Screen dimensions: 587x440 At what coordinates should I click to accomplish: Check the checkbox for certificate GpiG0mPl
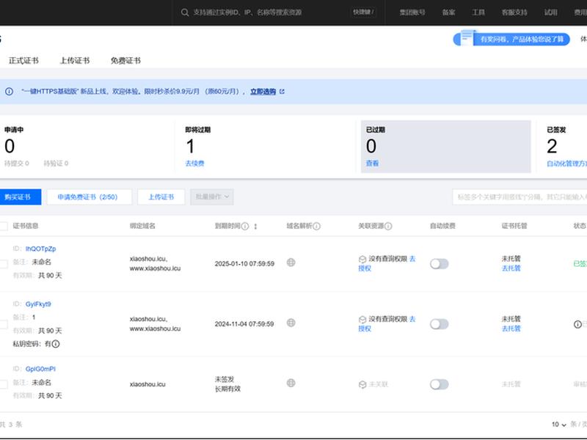[4, 384]
